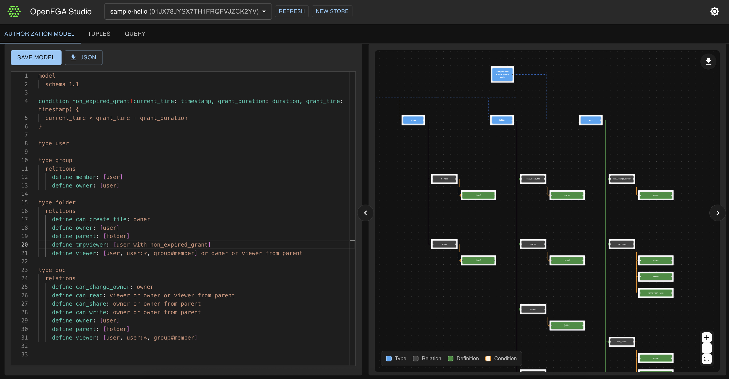Zoom out on the graph
The image size is (729, 379).
(707, 348)
